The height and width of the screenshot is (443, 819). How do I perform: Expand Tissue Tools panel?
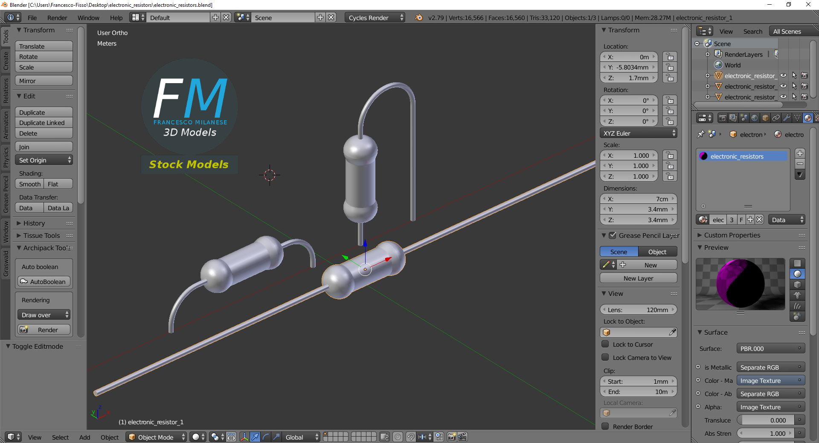point(41,235)
